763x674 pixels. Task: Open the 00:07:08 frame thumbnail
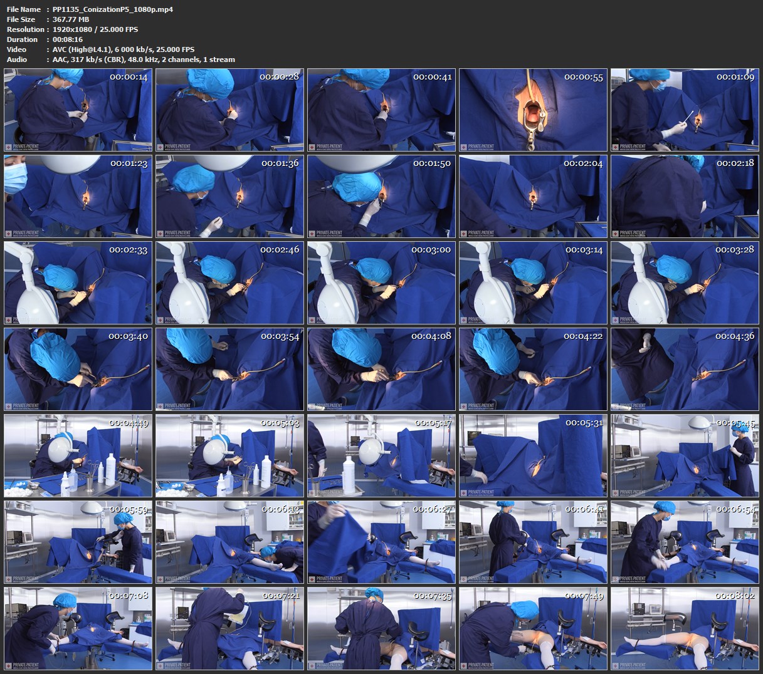(78, 628)
